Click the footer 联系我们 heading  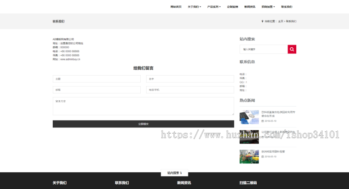point(122,183)
